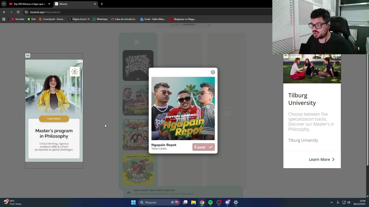Open the Mugiwara no Maga bookmark
Viewport: 369px width, 207px height.
coord(183,19)
